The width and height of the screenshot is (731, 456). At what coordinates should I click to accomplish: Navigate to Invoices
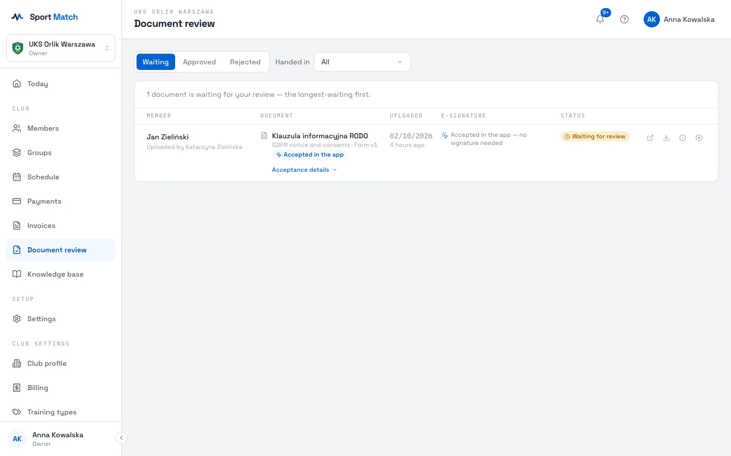coord(61,225)
